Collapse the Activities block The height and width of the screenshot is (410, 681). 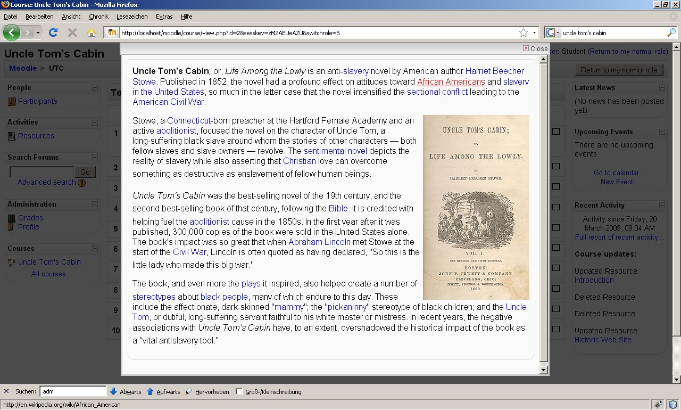[95, 122]
